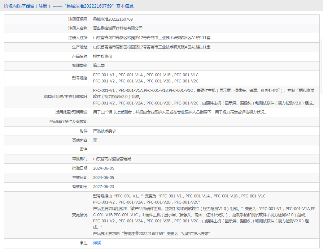The height and width of the screenshot is (252, 323).
Task: Click 产品技术要求 in the 附件 row
Action: (104, 131)
